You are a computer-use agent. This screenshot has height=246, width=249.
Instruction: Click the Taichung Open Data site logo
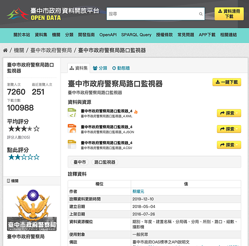tap(53, 14)
